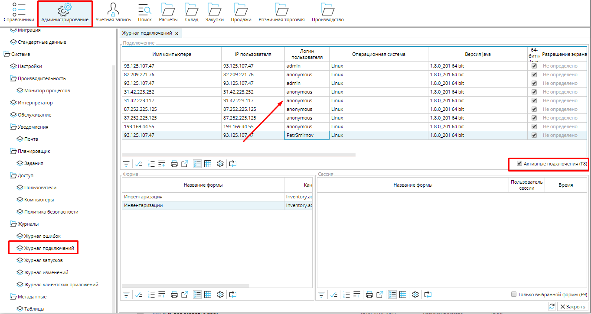Open the Поиск search section
The image size is (591, 314).
tap(145, 13)
